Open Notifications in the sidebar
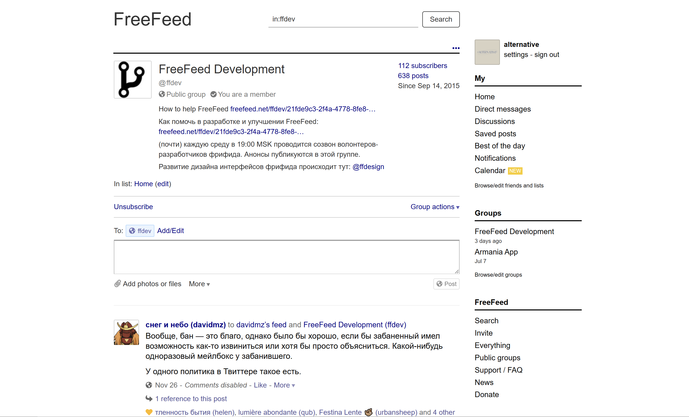The image size is (689, 417). (495, 158)
